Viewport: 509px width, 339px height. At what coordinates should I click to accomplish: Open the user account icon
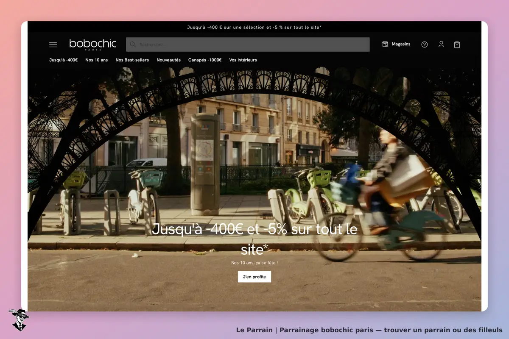tap(441, 44)
